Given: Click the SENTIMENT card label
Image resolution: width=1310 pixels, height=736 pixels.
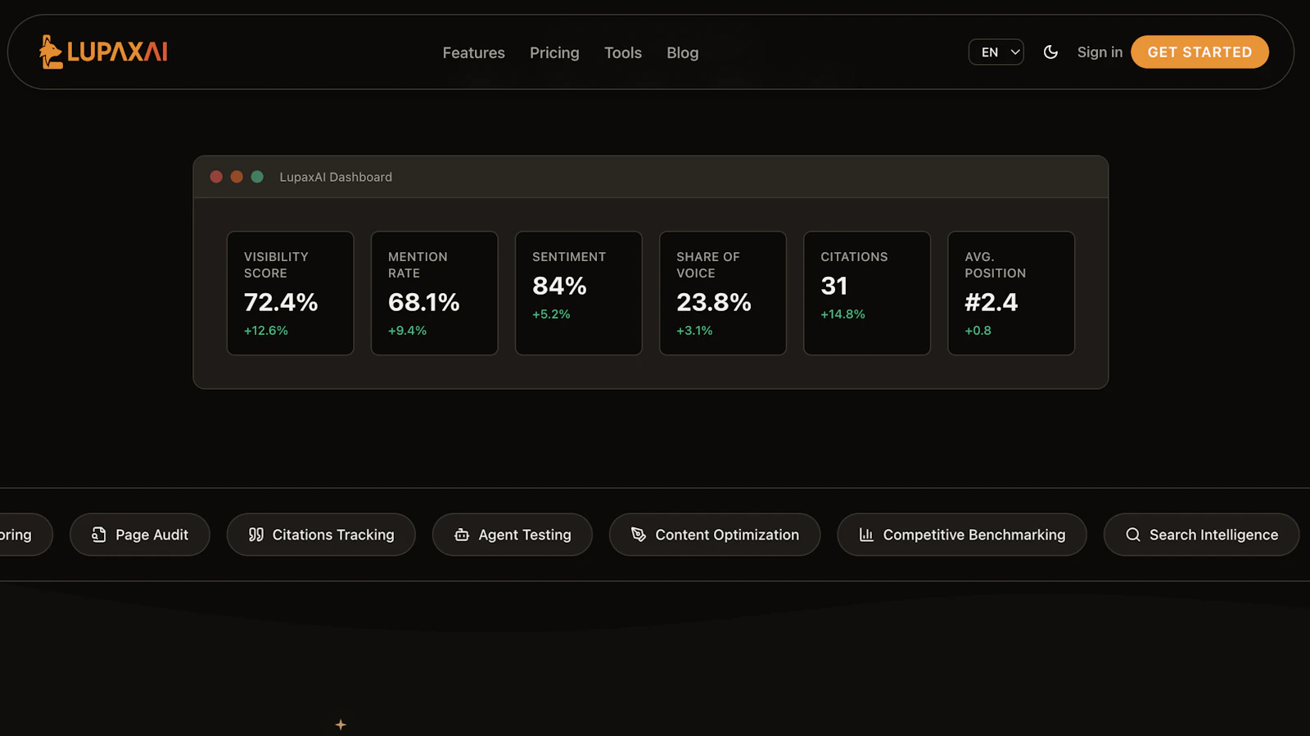Looking at the screenshot, I should [x=569, y=257].
